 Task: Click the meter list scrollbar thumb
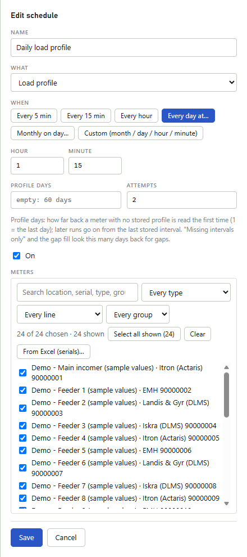(x=226, y=394)
